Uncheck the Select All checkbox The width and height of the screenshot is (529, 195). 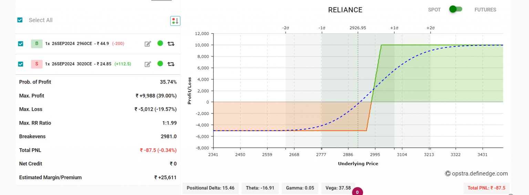coord(20,20)
